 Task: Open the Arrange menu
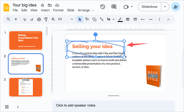click(x=84, y=10)
